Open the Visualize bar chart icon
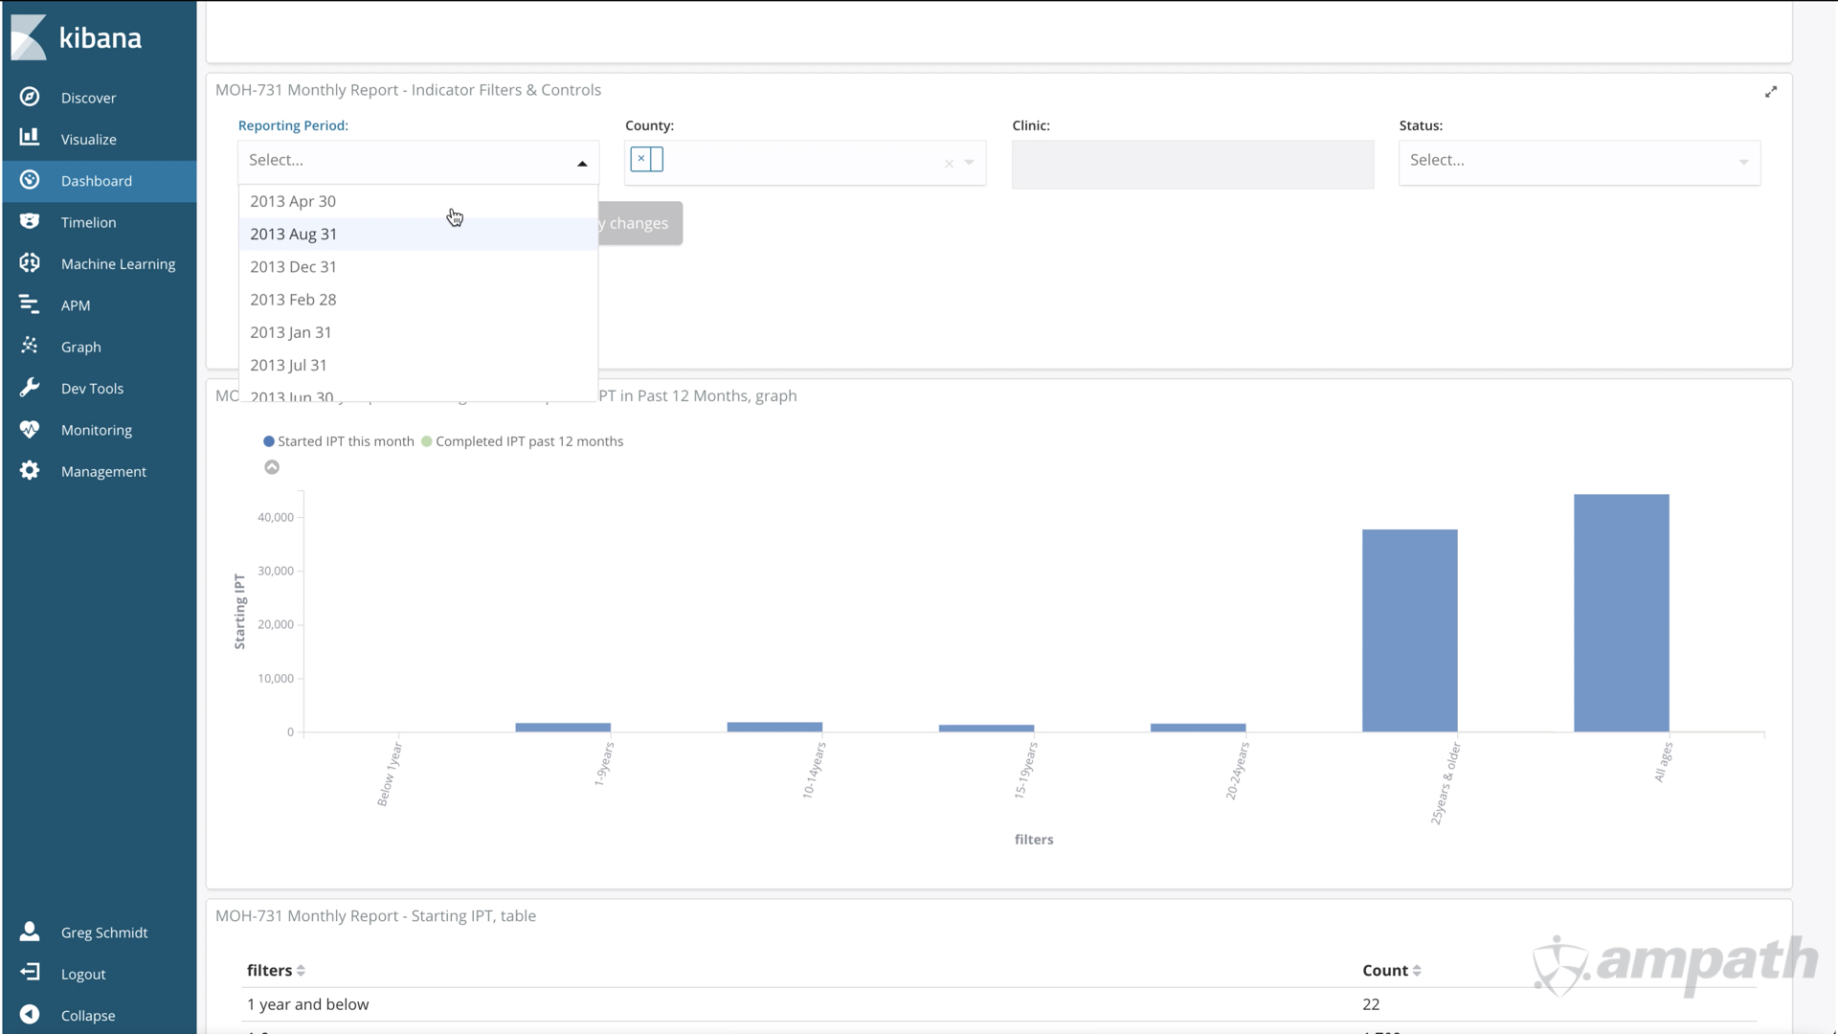 30,138
